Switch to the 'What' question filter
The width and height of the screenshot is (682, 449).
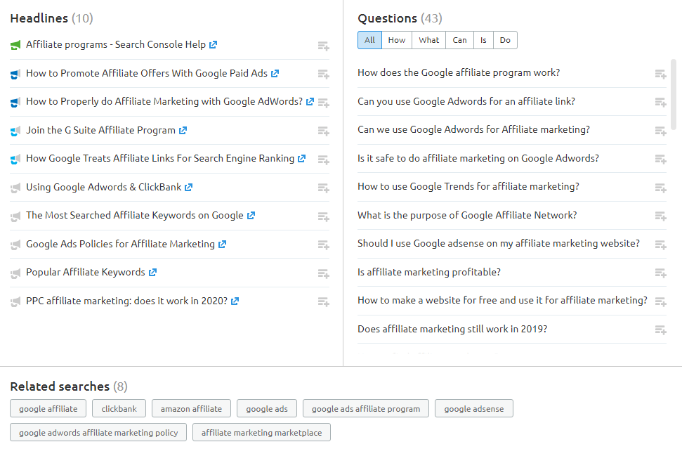click(x=428, y=40)
